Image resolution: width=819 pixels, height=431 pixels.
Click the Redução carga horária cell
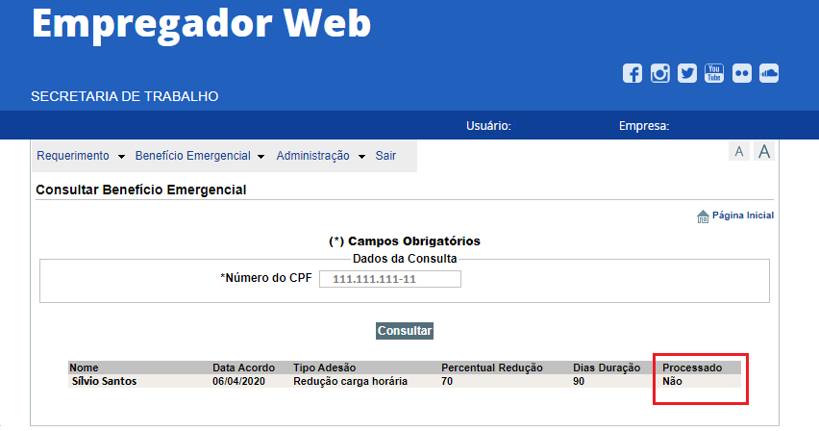(350, 381)
